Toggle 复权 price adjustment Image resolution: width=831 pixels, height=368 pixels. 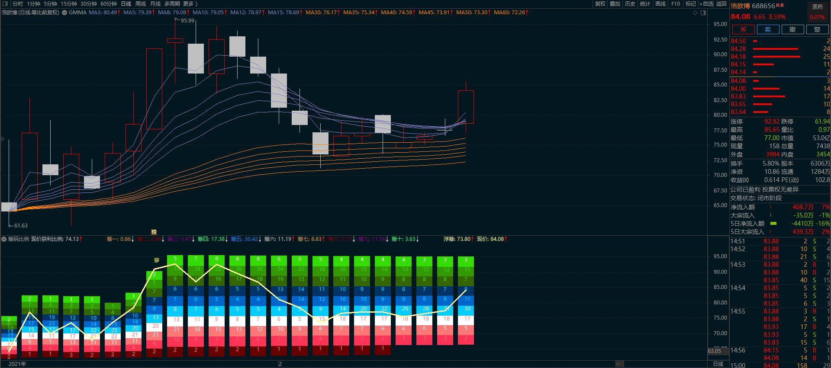click(600, 4)
